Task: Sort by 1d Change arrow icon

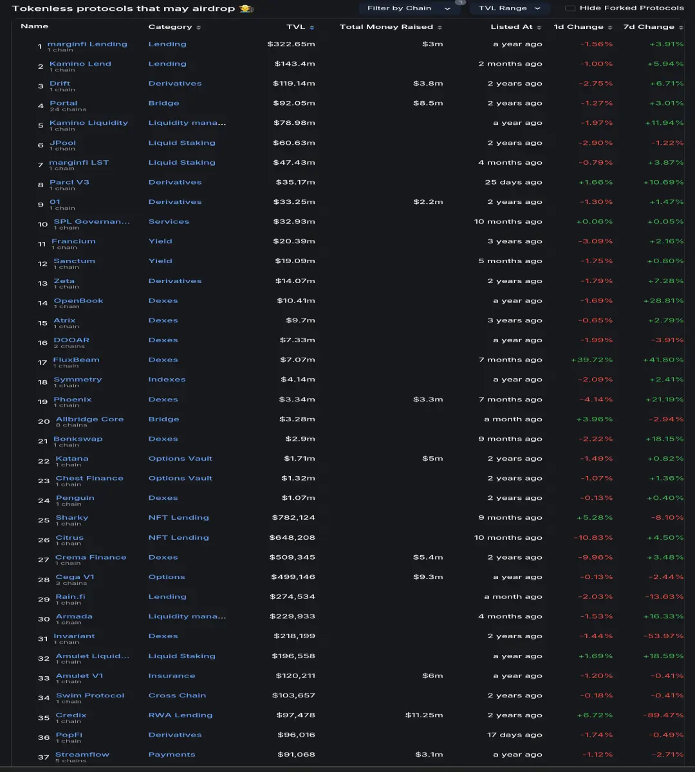Action: (610, 28)
